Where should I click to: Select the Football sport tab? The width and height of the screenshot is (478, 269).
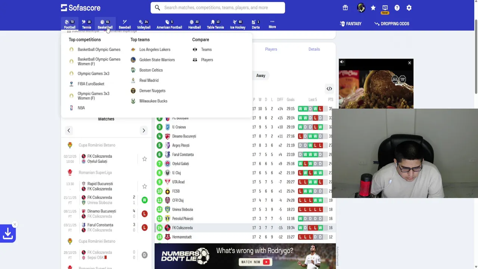[x=69, y=24]
